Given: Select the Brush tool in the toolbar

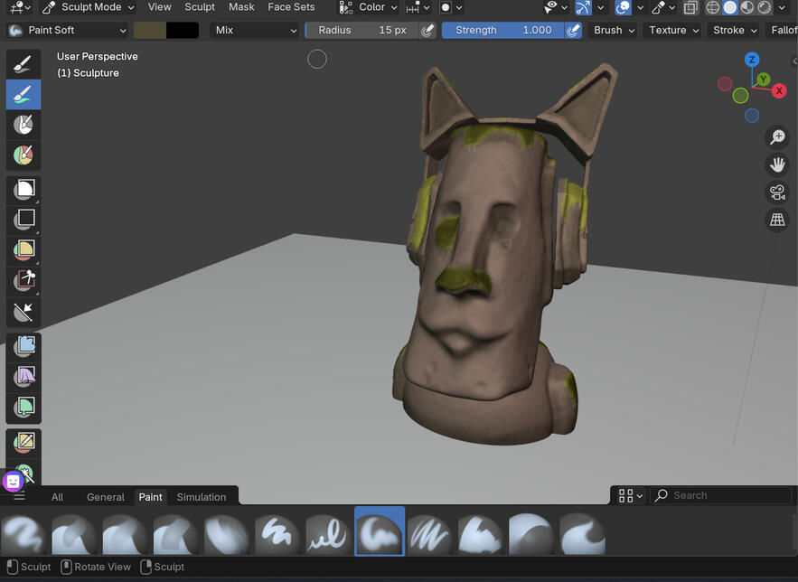Looking at the screenshot, I should pos(23,63).
